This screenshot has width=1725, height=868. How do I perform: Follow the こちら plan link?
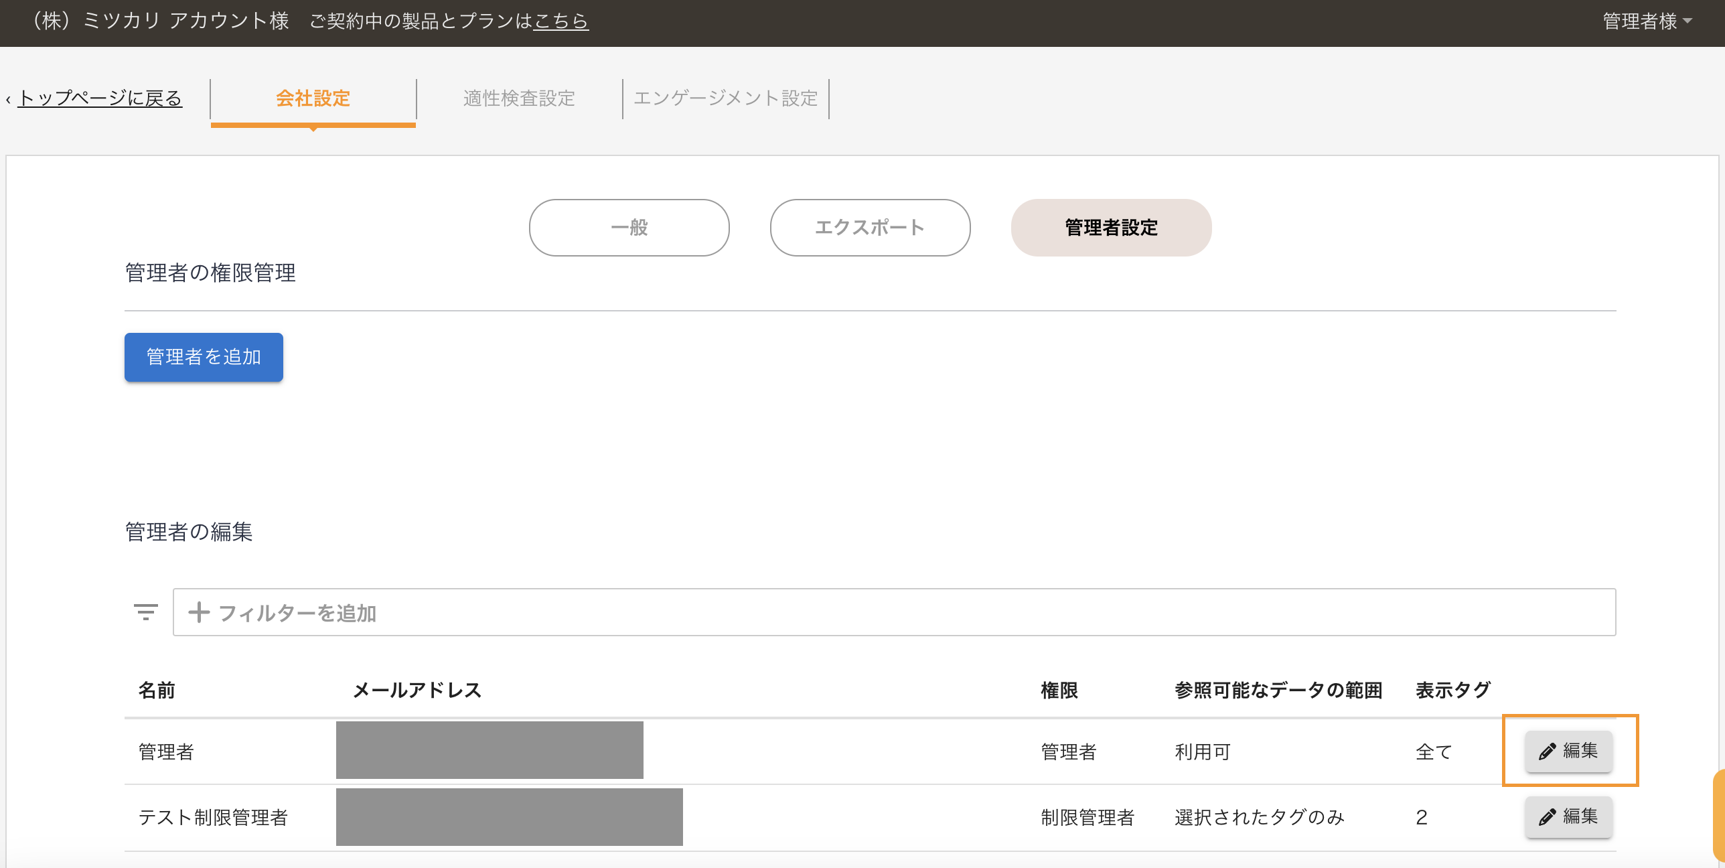(x=560, y=21)
